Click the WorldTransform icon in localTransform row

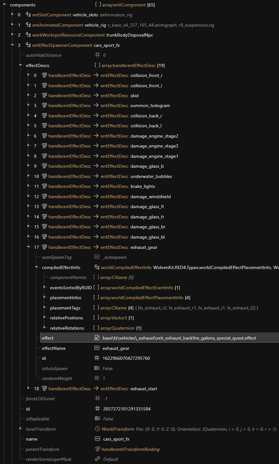coord(97,429)
